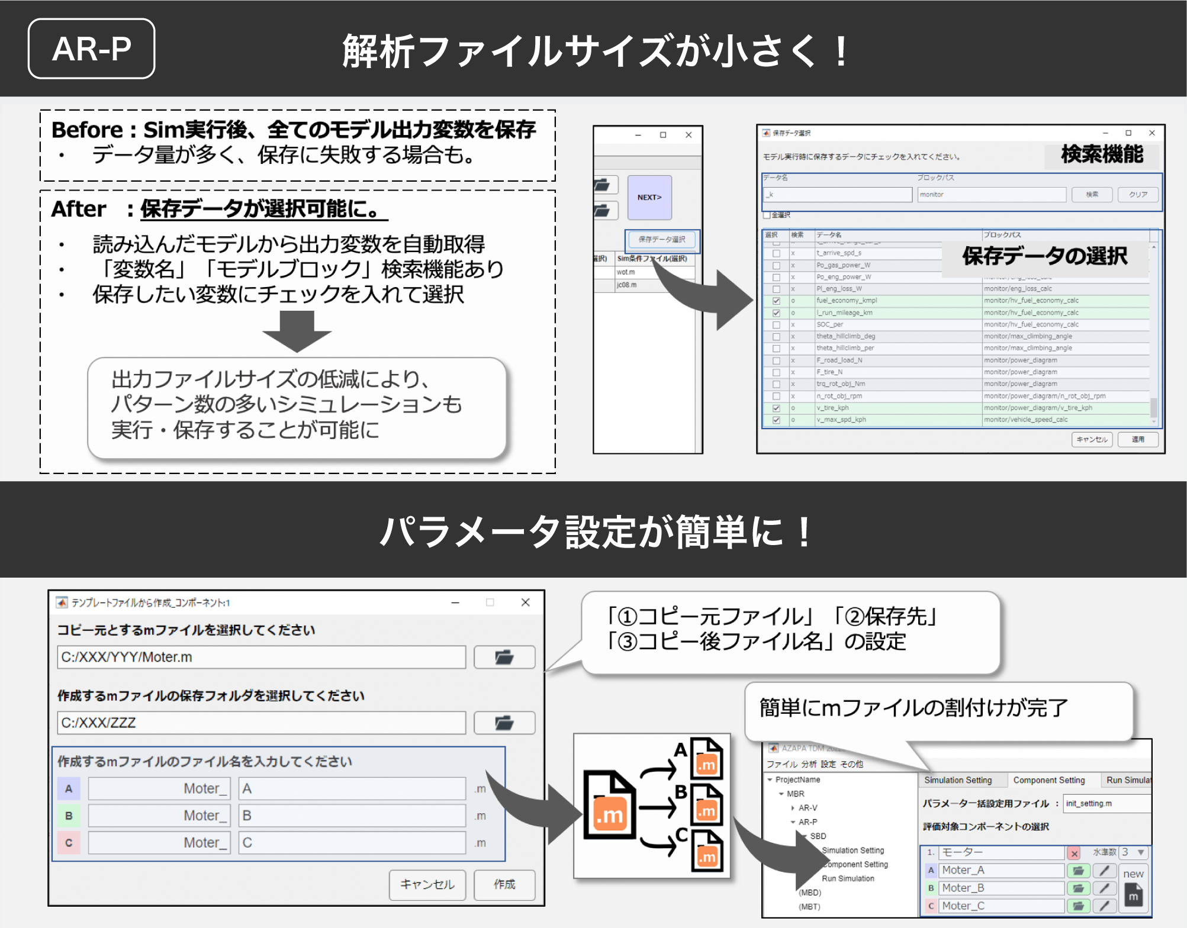The width and height of the screenshot is (1187, 928).
Task: Click red X delete icon beside モーター
Action: [1075, 853]
